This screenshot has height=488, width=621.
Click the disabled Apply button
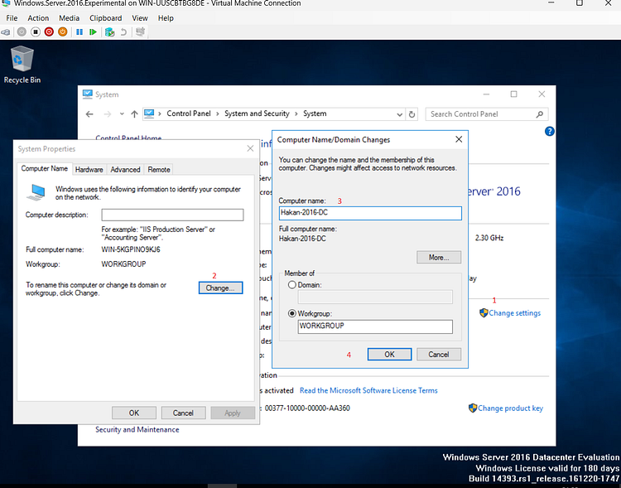(233, 413)
